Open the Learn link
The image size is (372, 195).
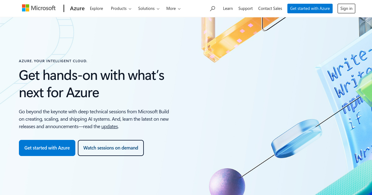(x=228, y=9)
